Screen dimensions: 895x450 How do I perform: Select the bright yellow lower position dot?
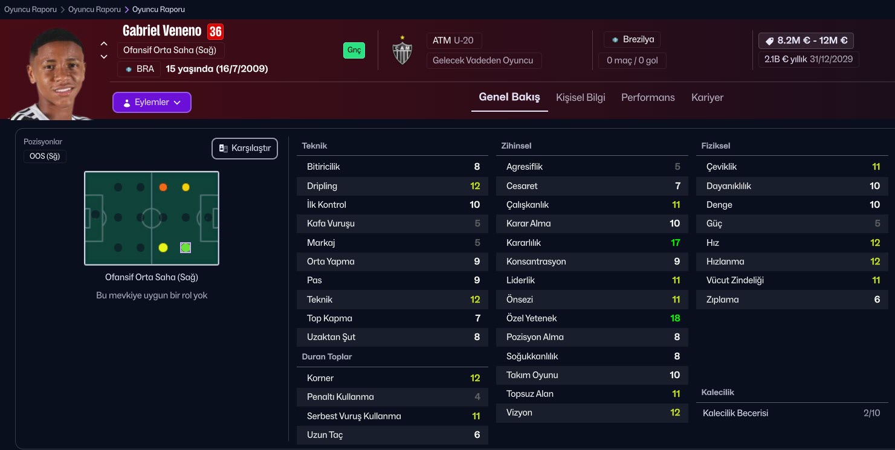point(163,248)
